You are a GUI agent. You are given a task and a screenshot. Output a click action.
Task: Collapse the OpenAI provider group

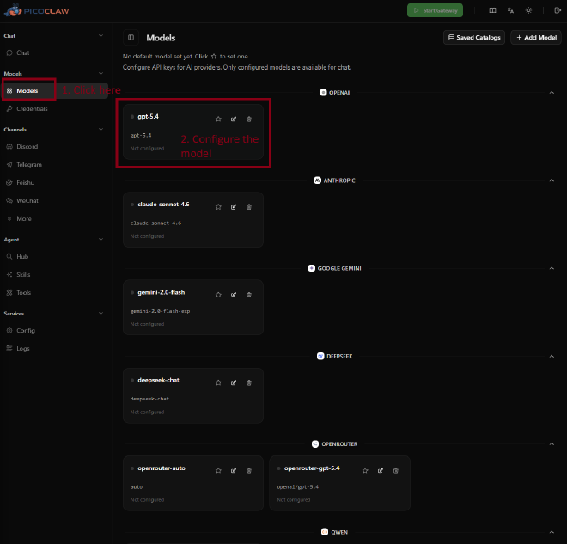(x=552, y=93)
